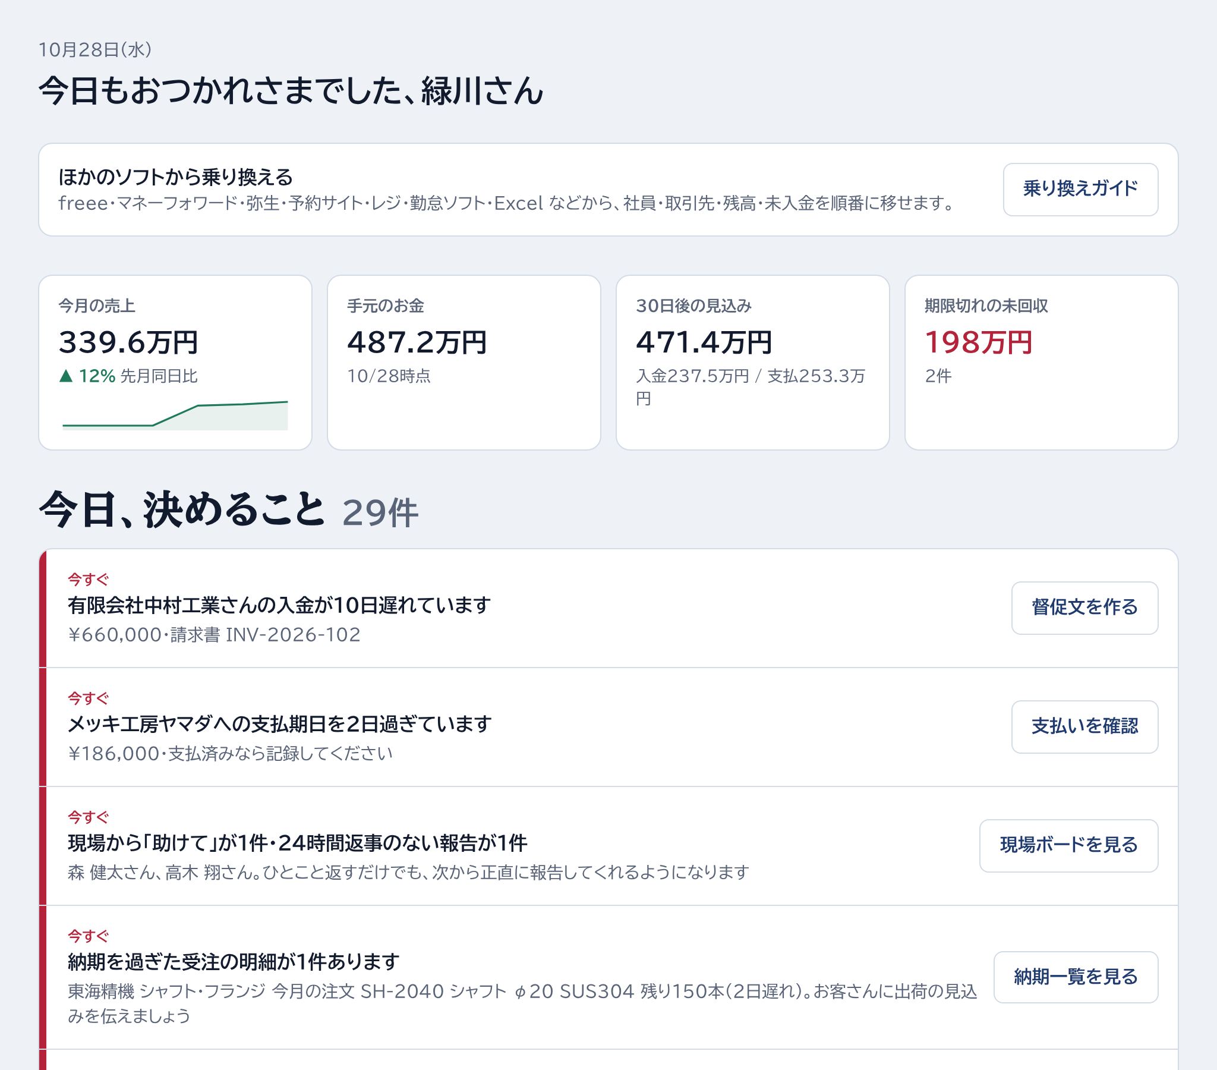Open 現場ボードを見る button
Viewport: 1217px width, 1070px height.
1068,845
